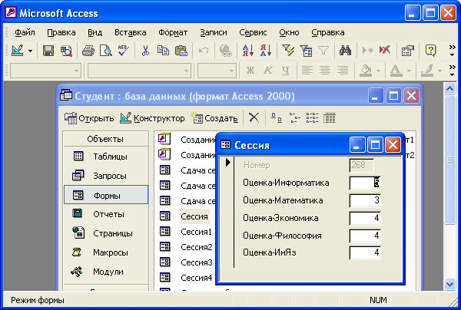Open line color dropdown arrow
The width and height of the screenshot is (461, 310).
pos(439,71)
